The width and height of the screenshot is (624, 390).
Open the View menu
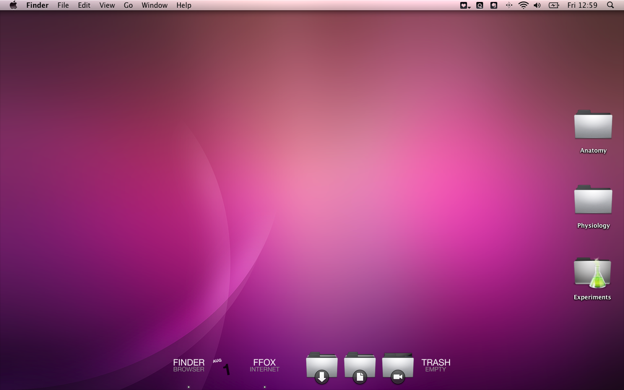click(x=107, y=5)
